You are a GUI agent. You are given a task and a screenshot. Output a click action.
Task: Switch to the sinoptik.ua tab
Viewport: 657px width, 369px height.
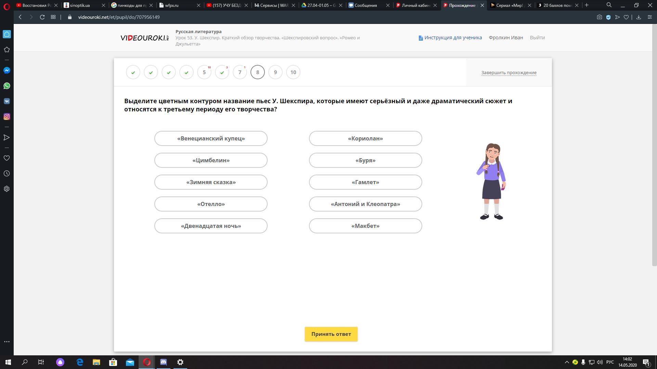[80, 5]
